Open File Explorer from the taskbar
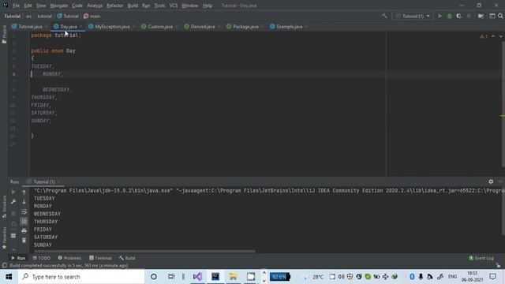Screen dimensions: 505x284 click(233, 277)
